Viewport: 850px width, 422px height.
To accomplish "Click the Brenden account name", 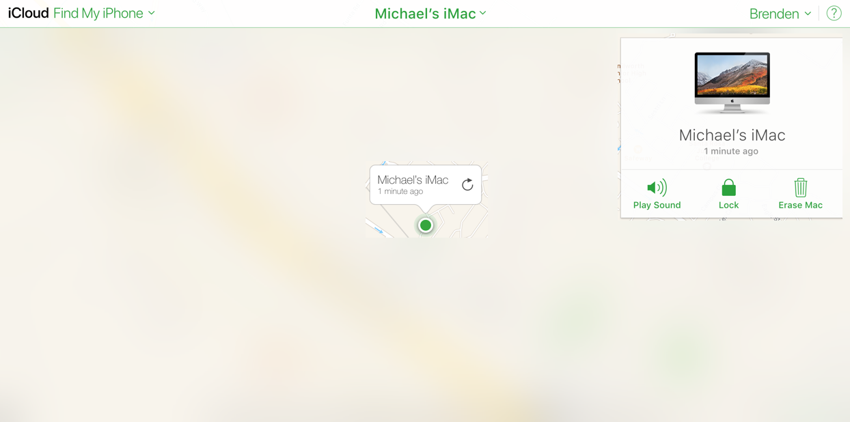I will pyautogui.click(x=774, y=14).
